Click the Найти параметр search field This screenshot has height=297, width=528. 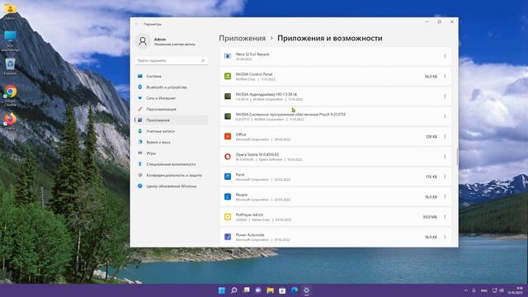[171, 60]
